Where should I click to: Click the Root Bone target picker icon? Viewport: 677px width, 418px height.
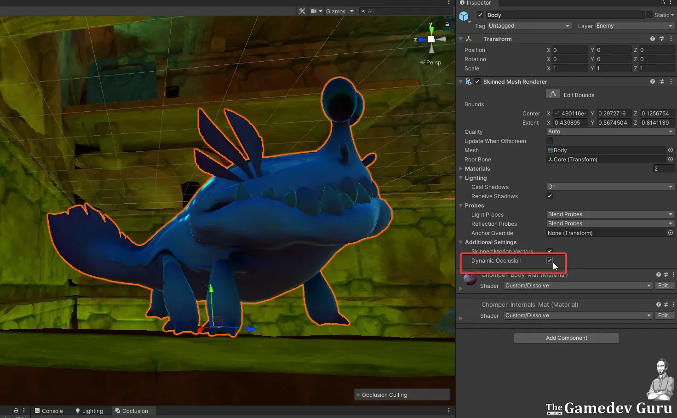(670, 159)
